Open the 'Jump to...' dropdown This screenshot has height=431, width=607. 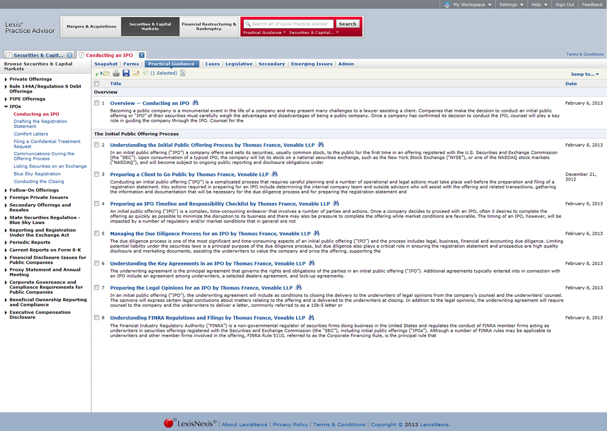(x=584, y=74)
